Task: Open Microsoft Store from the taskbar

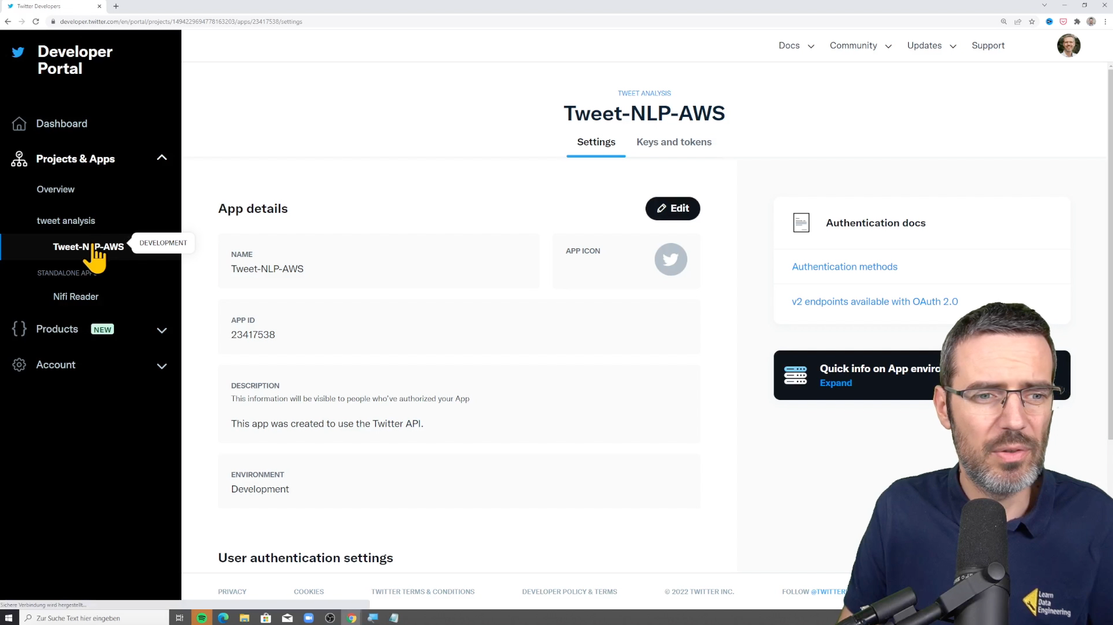Action: click(266, 618)
